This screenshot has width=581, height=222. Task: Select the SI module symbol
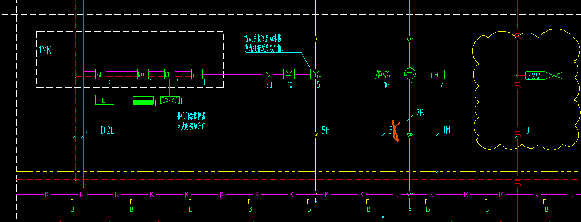pos(100,74)
